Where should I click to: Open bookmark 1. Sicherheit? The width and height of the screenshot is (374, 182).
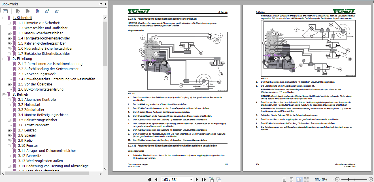22,18
